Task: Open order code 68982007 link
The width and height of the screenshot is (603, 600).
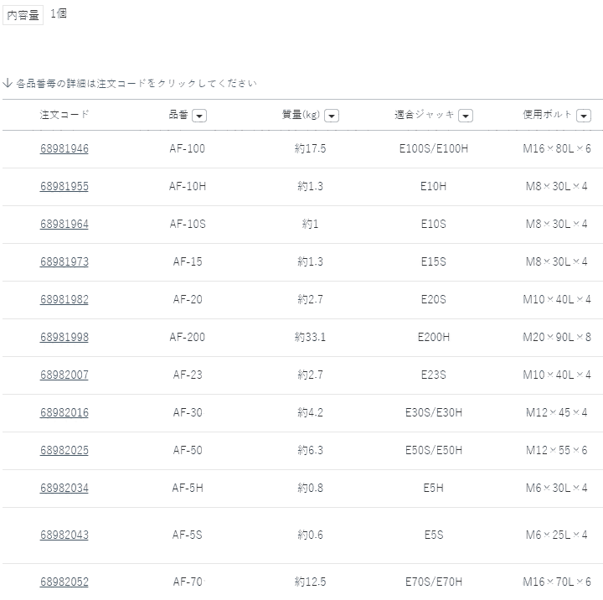Action: tap(64, 375)
